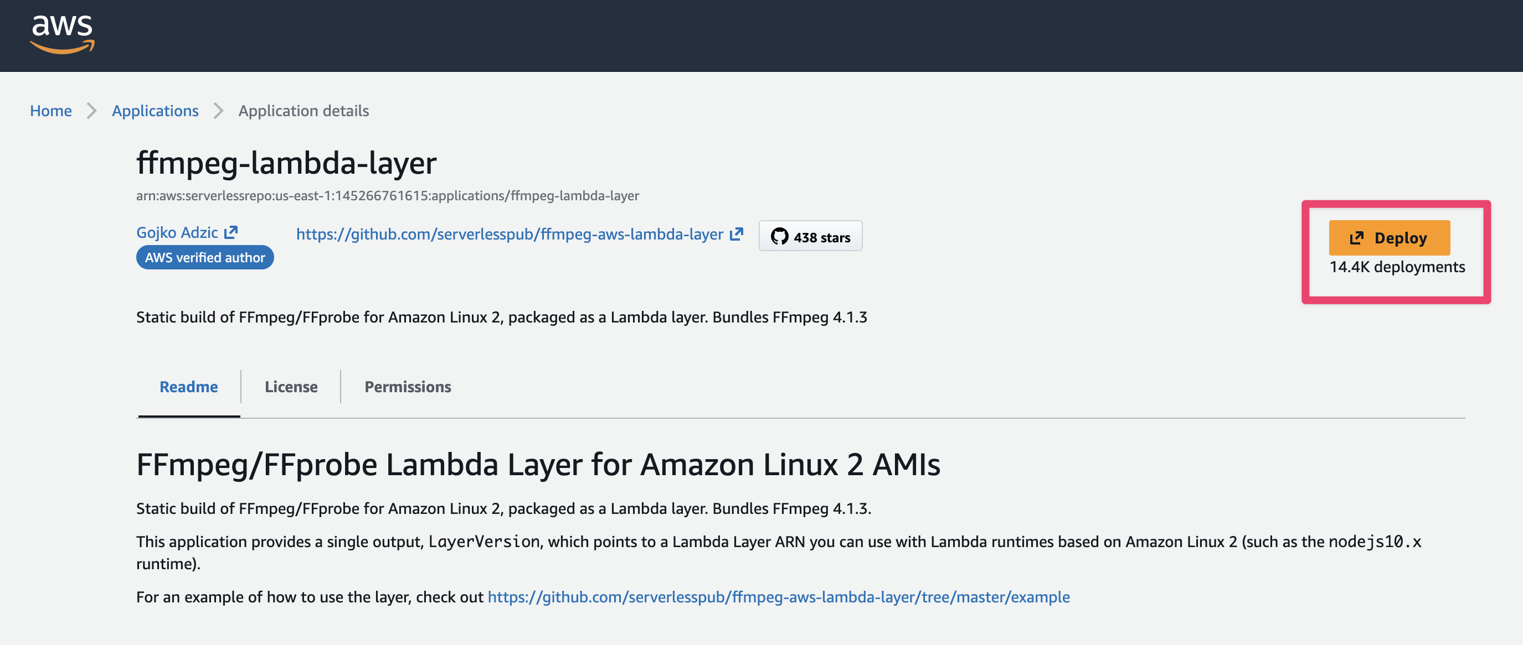This screenshot has width=1523, height=645.
Task: Click the 14.4K deployments count
Action: (1397, 267)
